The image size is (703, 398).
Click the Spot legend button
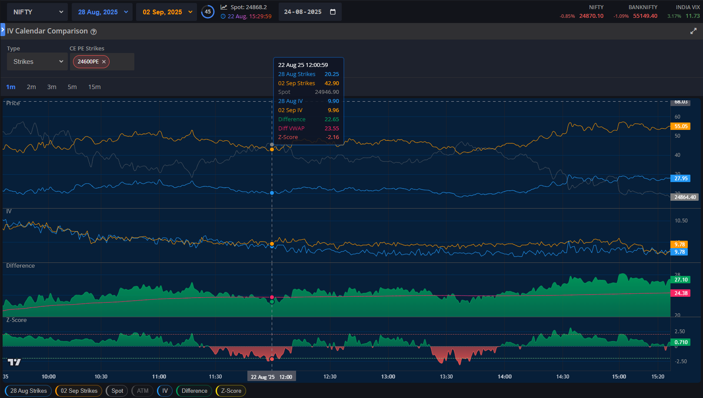click(117, 391)
